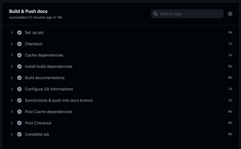Click the 0s duration of Build documentations

coord(230,78)
